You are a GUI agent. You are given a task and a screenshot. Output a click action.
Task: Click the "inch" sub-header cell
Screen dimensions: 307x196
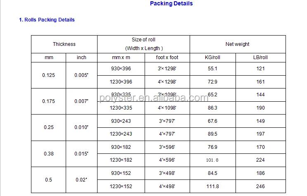click(x=81, y=57)
